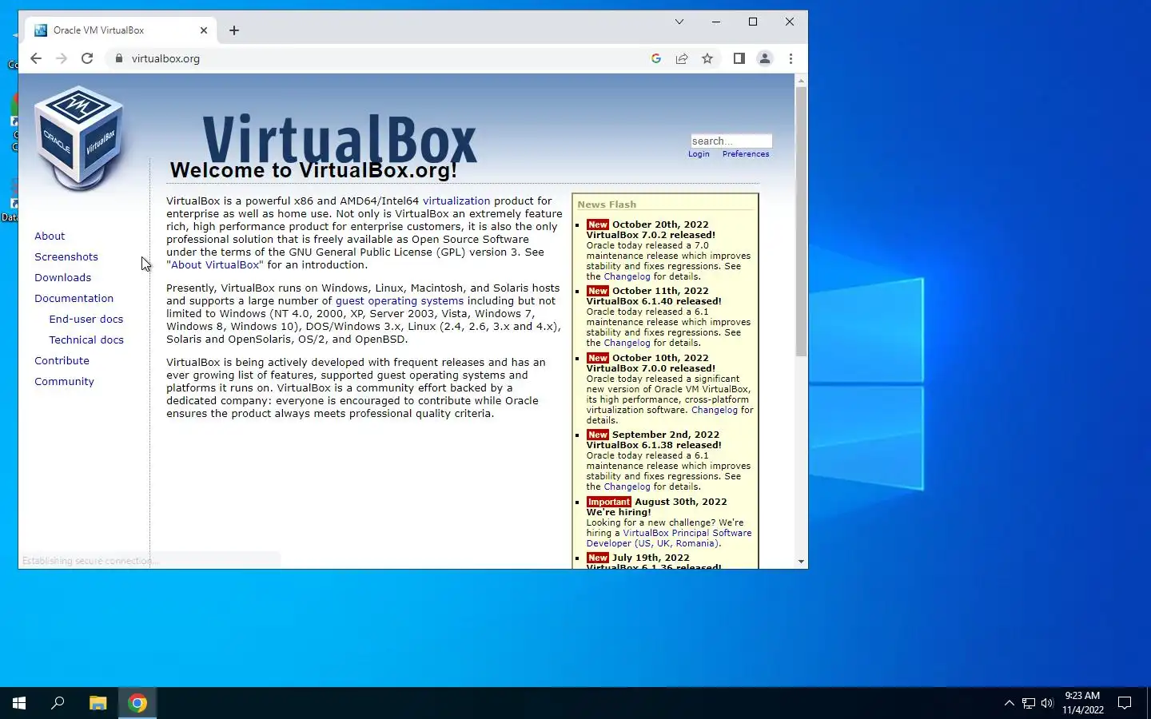Open the Changelog link for VirtualBox 7.0.2
This screenshot has height=719, width=1151.
pos(627,277)
